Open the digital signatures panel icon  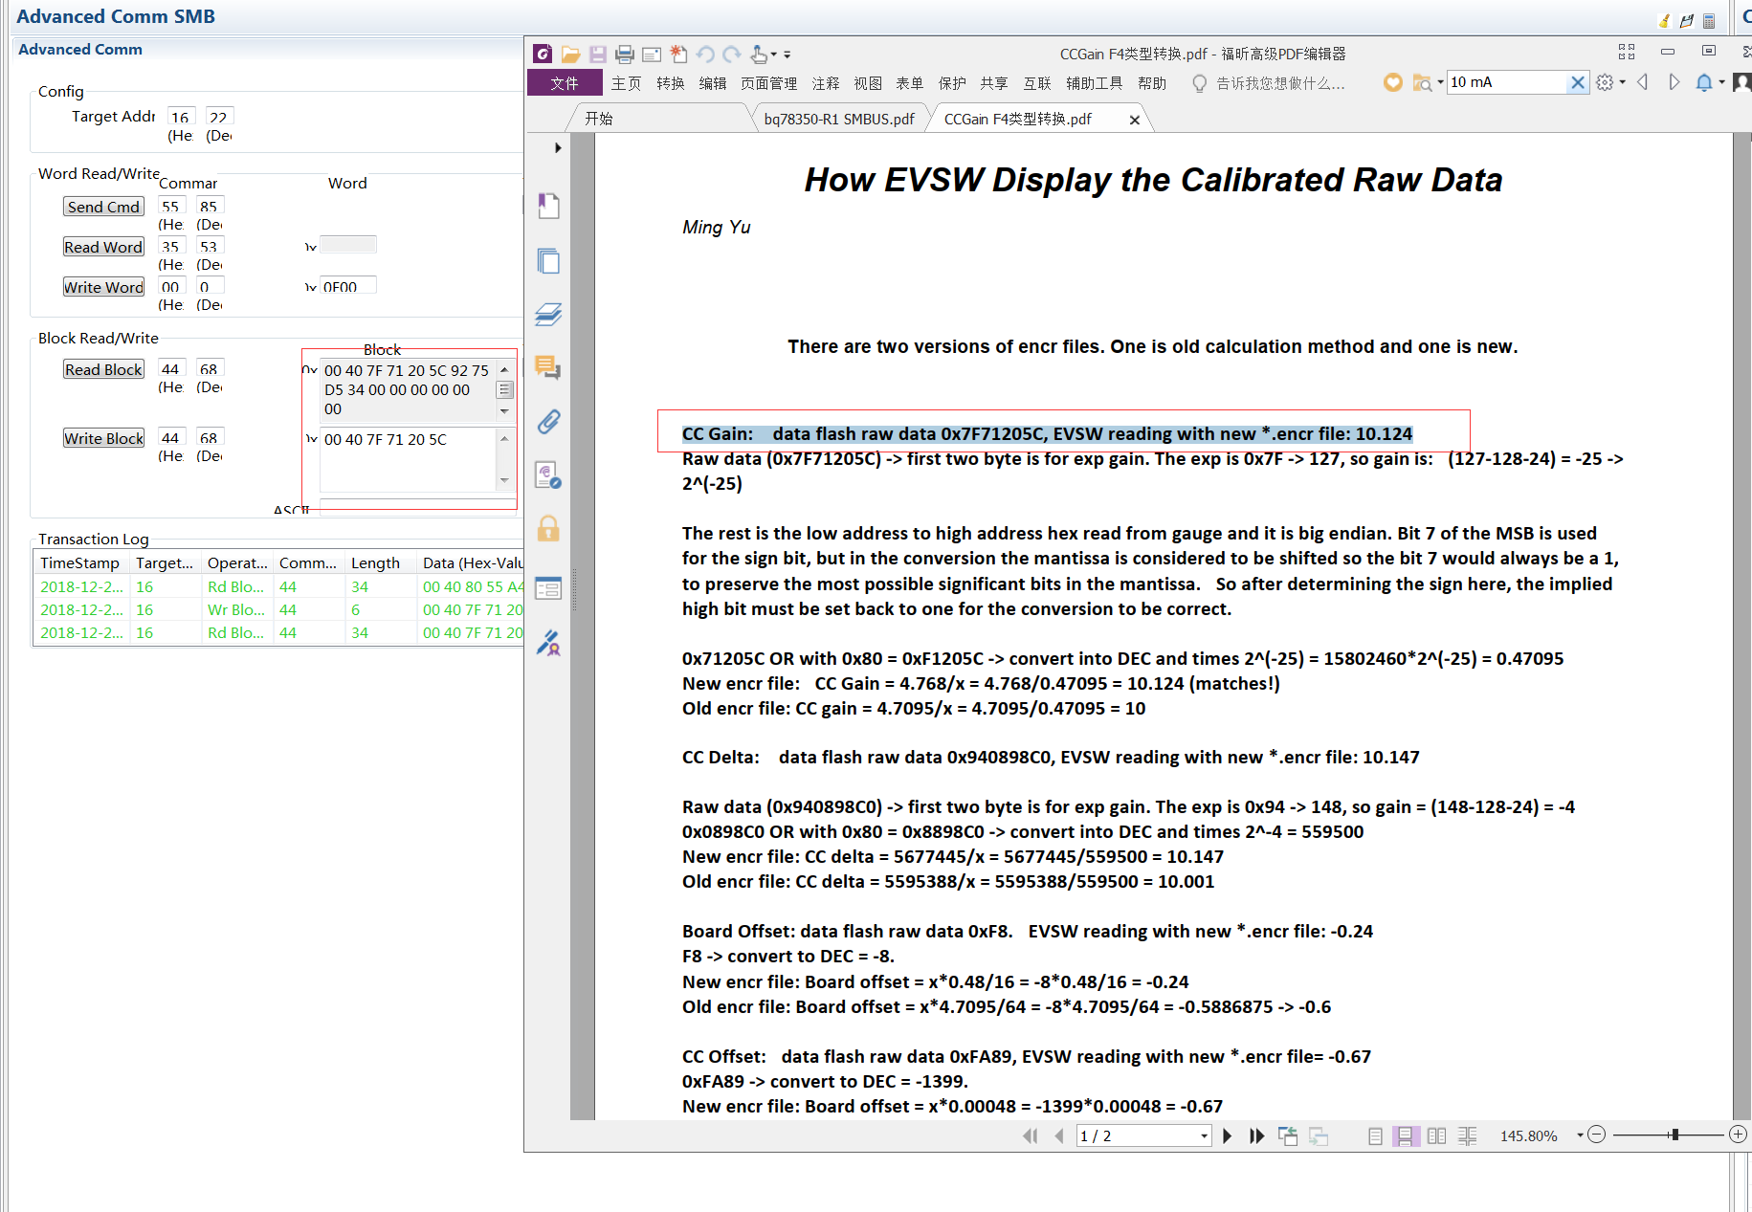[548, 475]
